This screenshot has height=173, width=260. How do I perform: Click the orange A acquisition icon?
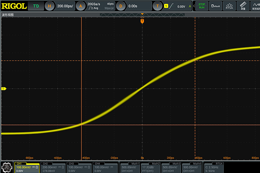point(81,6)
